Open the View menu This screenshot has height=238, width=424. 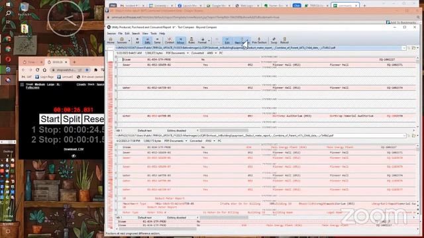tap(145, 34)
